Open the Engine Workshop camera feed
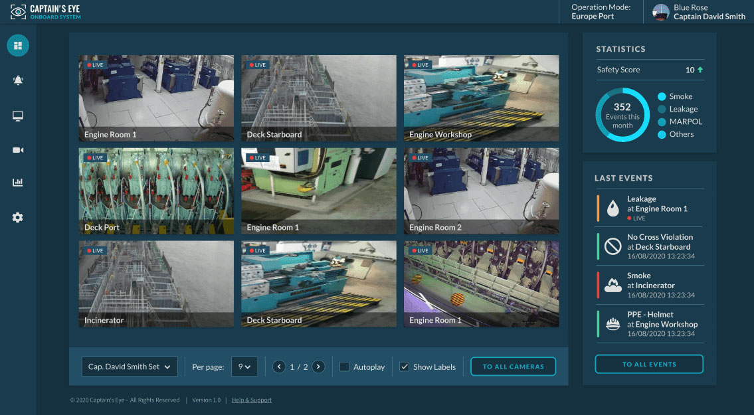Image resolution: width=754 pixels, height=415 pixels. pyautogui.click(x=481, y=98)
